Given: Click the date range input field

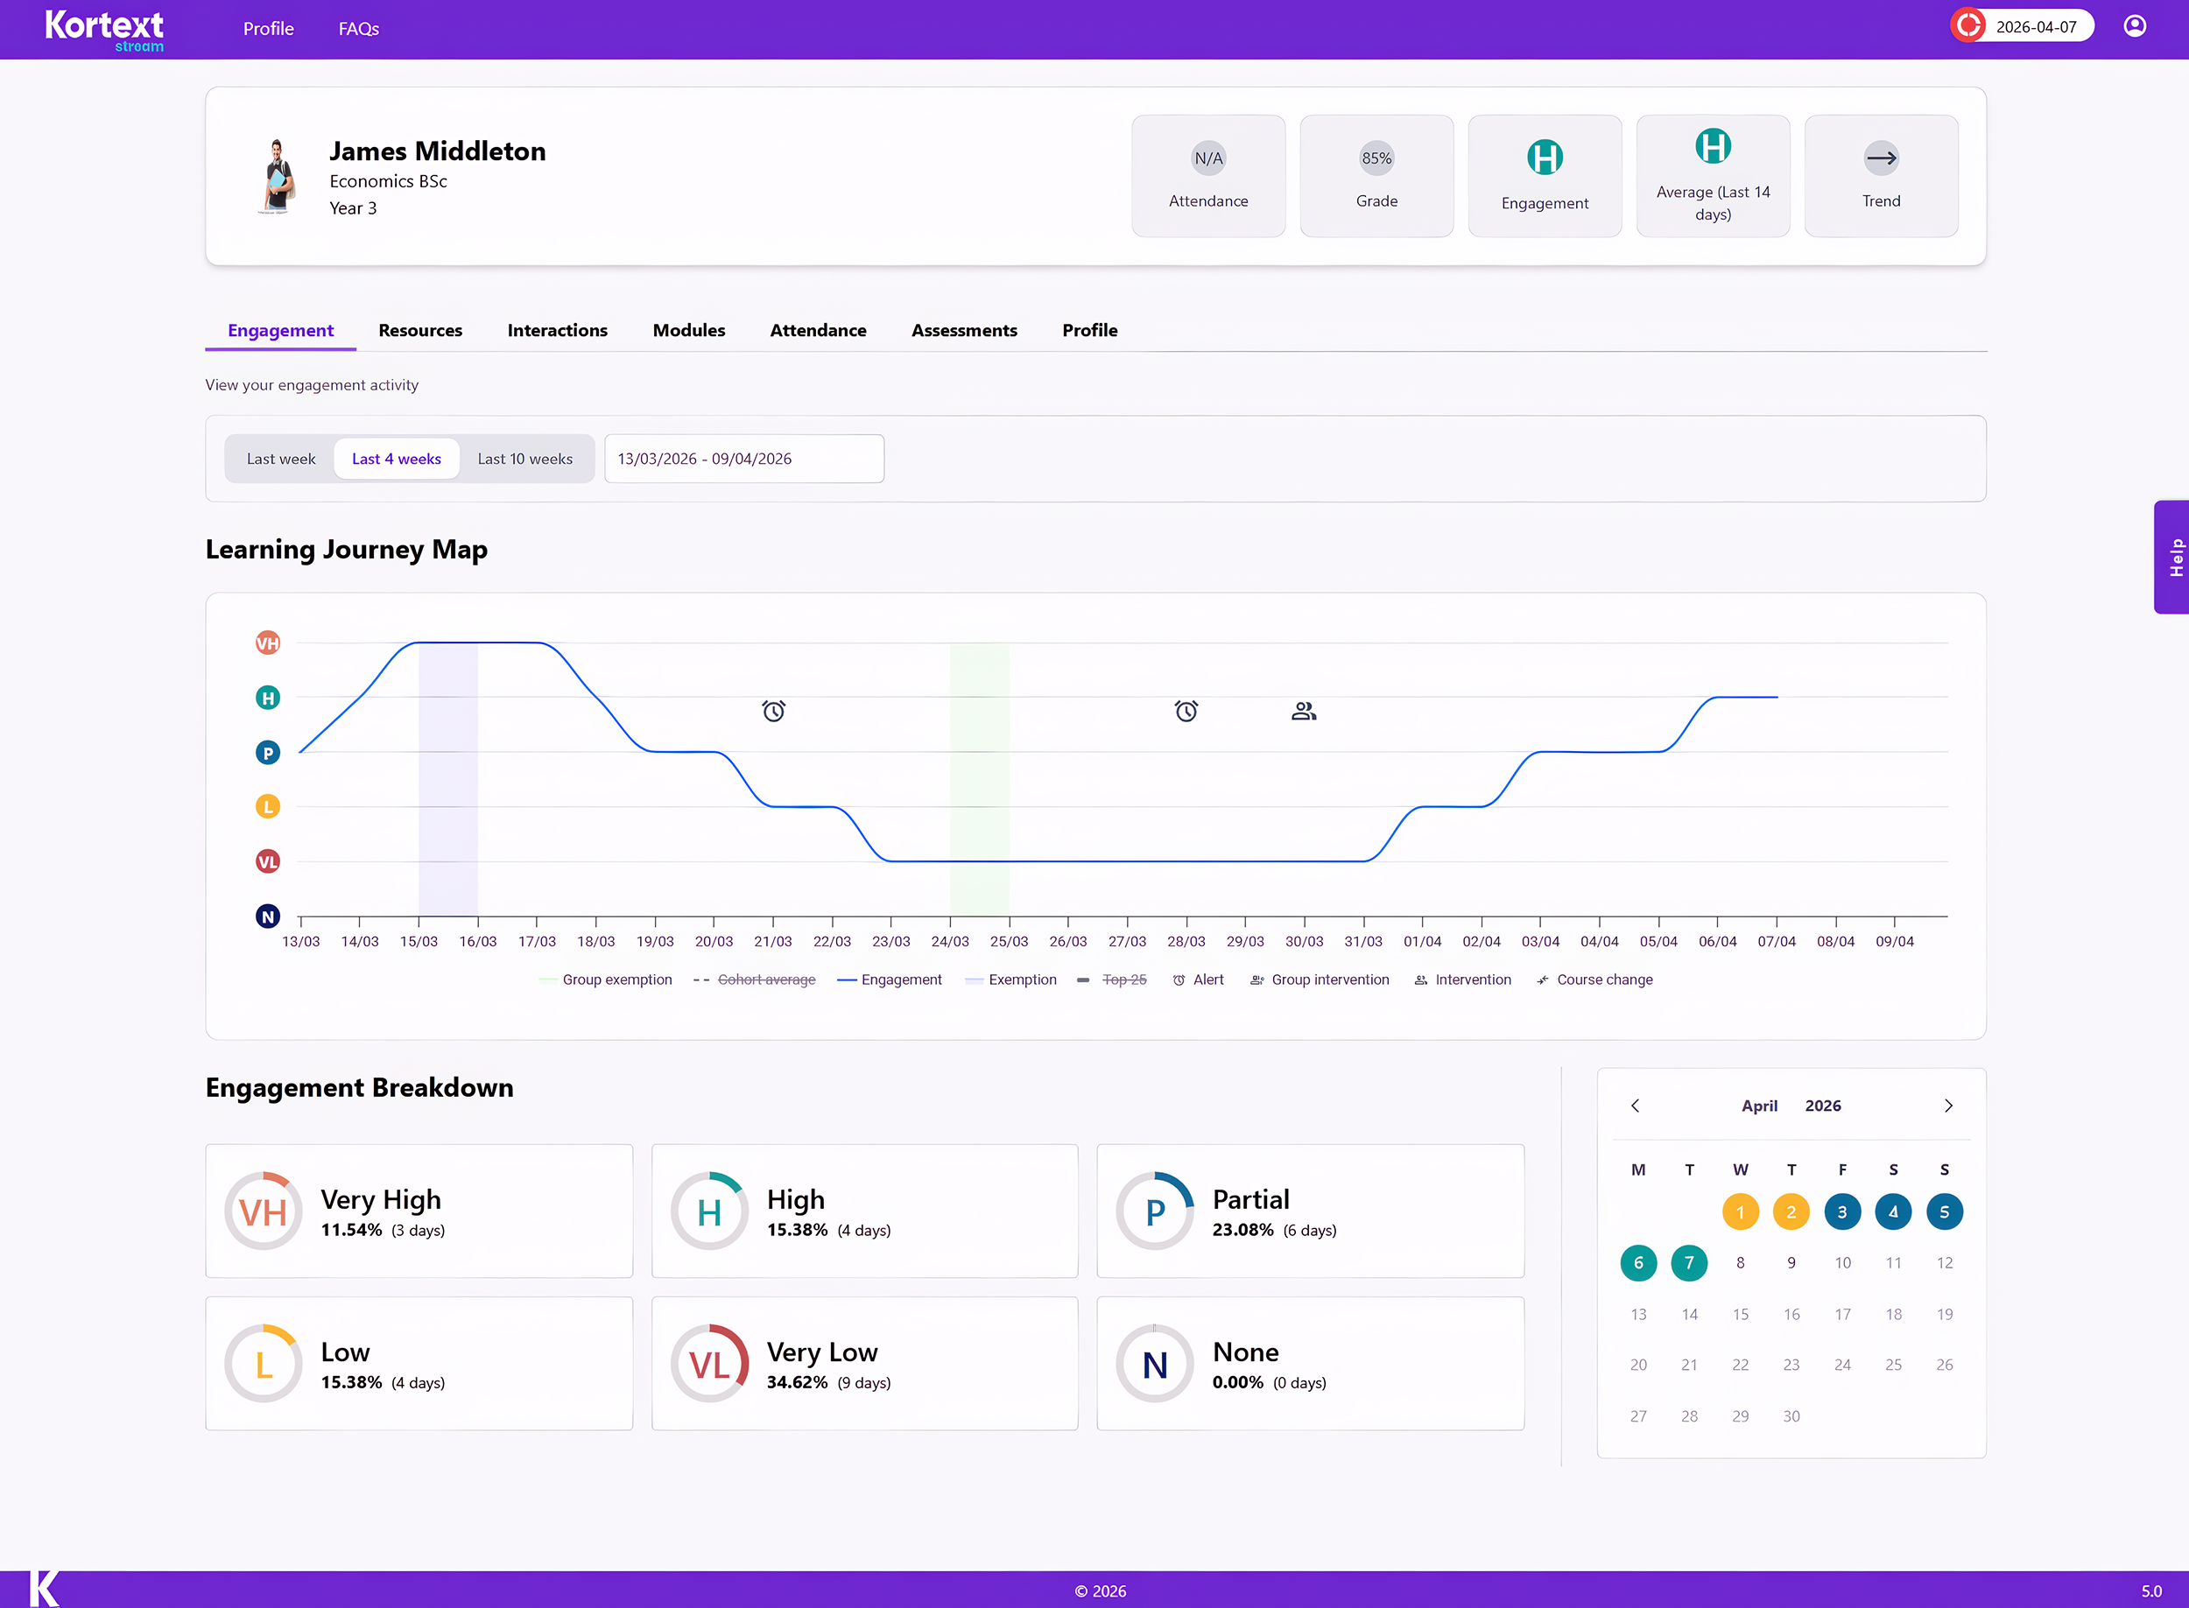Looking at the screenshot, I should [x=743, y=460].
